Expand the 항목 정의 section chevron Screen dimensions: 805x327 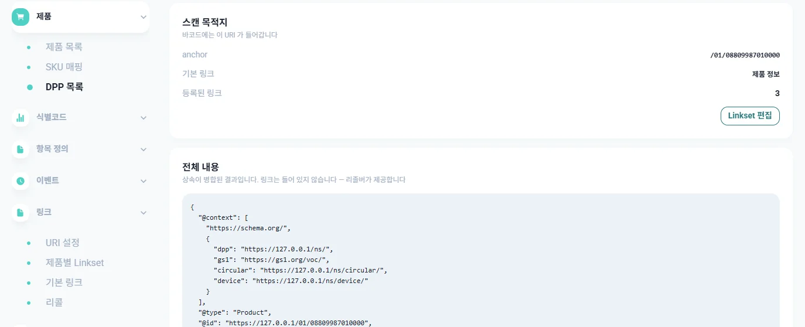144,149
